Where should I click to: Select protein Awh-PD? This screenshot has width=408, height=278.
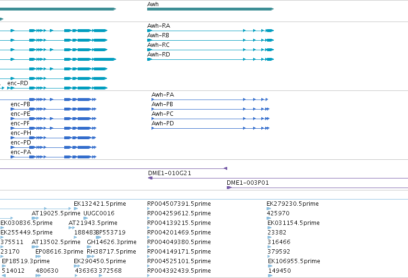[x=210, y=128]
